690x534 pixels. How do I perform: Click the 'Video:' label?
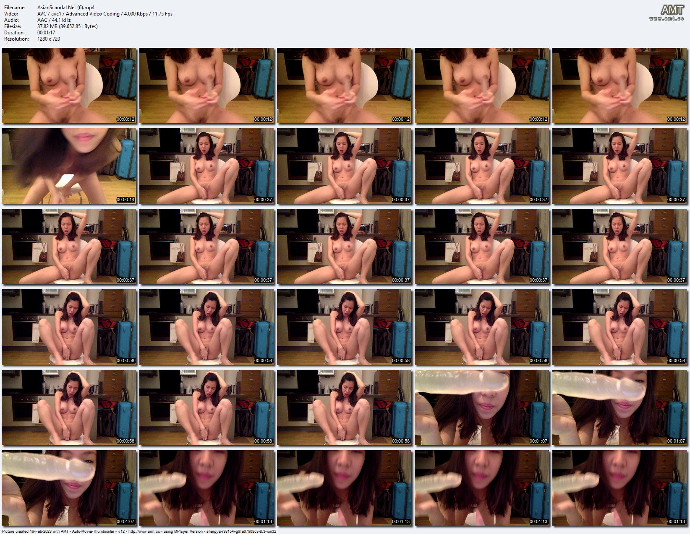click(11, 14)
